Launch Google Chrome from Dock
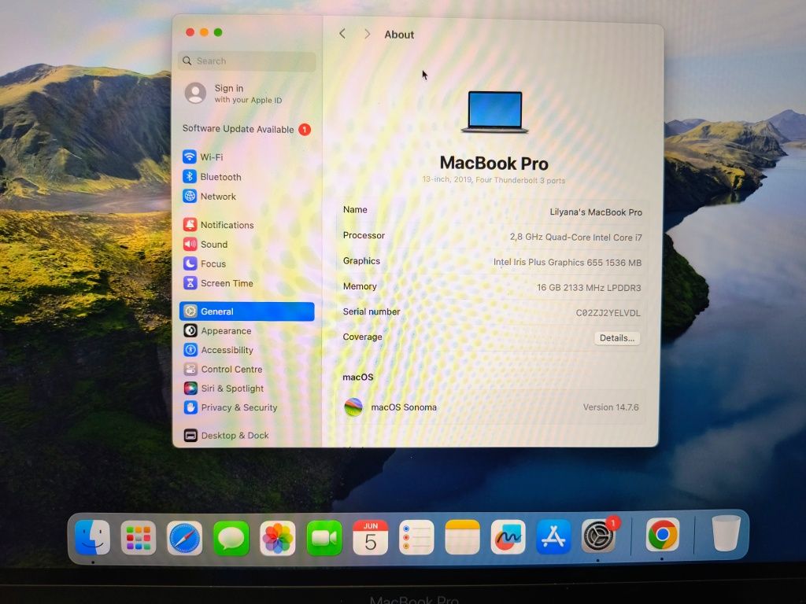806x604 pixels. pos(663,535)
